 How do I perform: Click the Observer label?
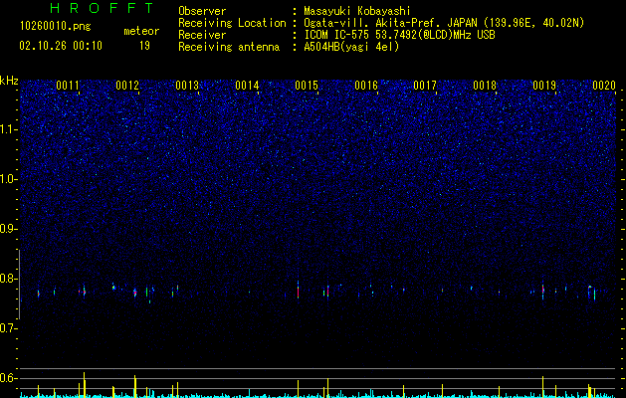tap(202, 11)
